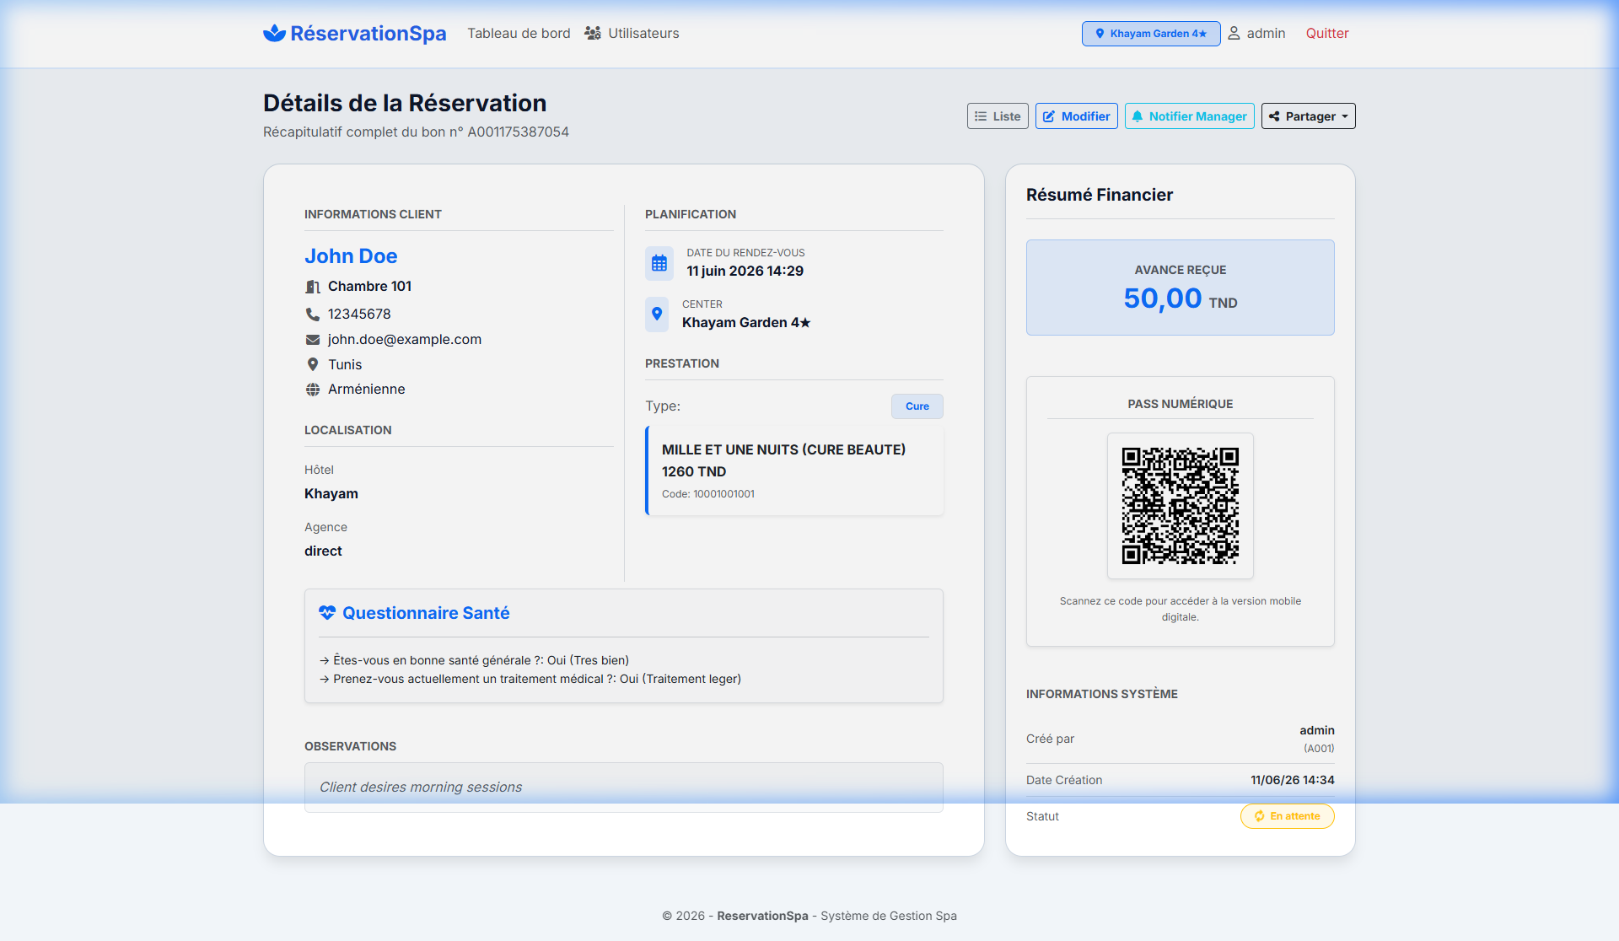Return to the Liste view
This screenshot has height=941, width=1619.
coord(998,116)
